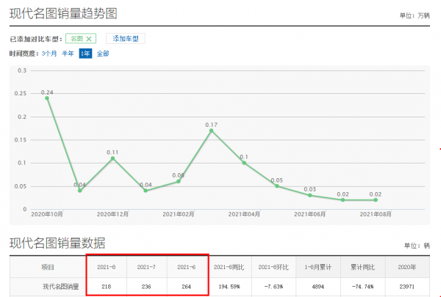Image resolution: width=441 pixels, height=297 pixels.
Task: Click the 2021年08月 axis label
Action: click(x=376, y=214)
